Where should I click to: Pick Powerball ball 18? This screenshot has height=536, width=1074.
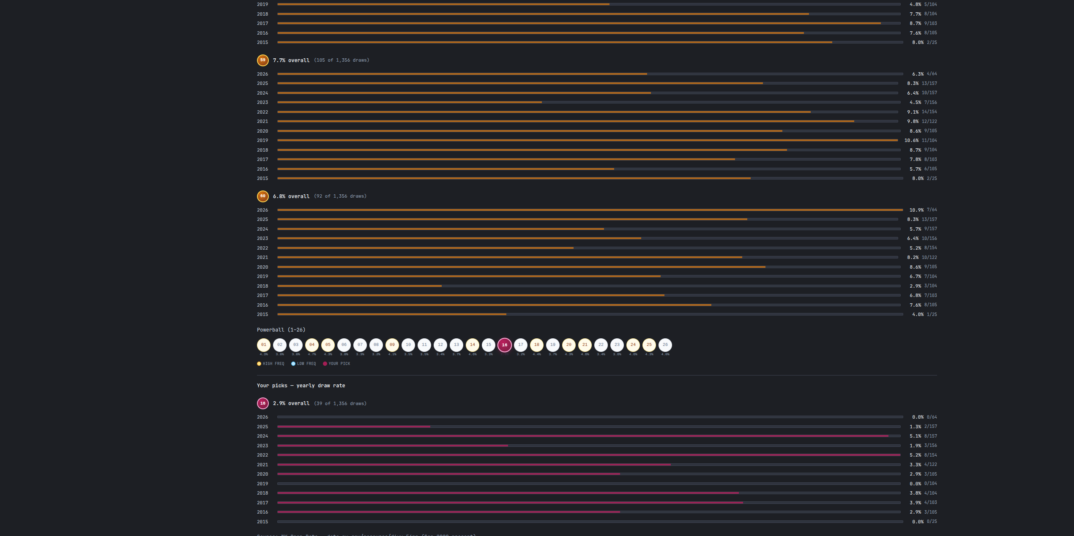click(537, 345)
